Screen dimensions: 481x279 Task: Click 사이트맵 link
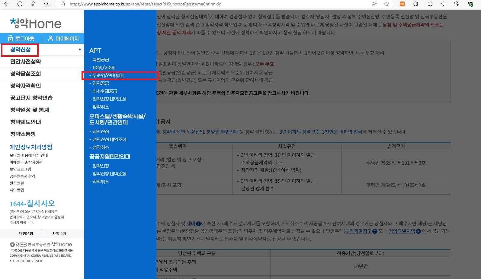[17, 190]
